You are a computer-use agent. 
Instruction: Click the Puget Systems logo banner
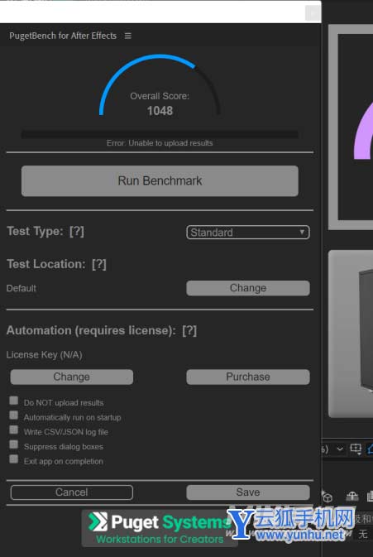tap(160, 529)
